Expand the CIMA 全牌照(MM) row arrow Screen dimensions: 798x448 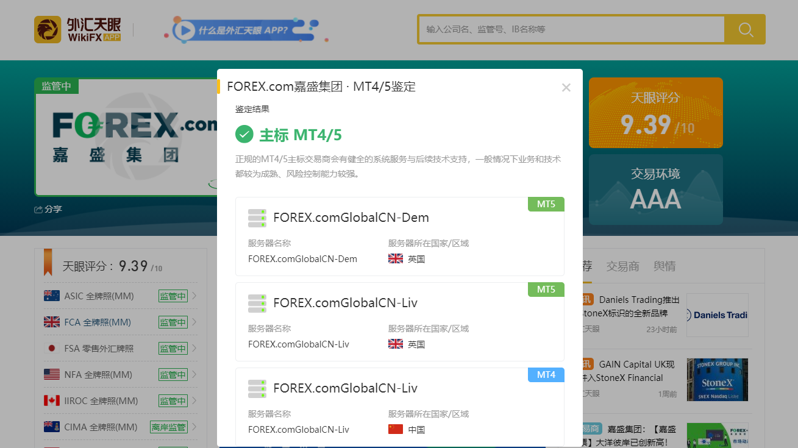tap(194, 427)
